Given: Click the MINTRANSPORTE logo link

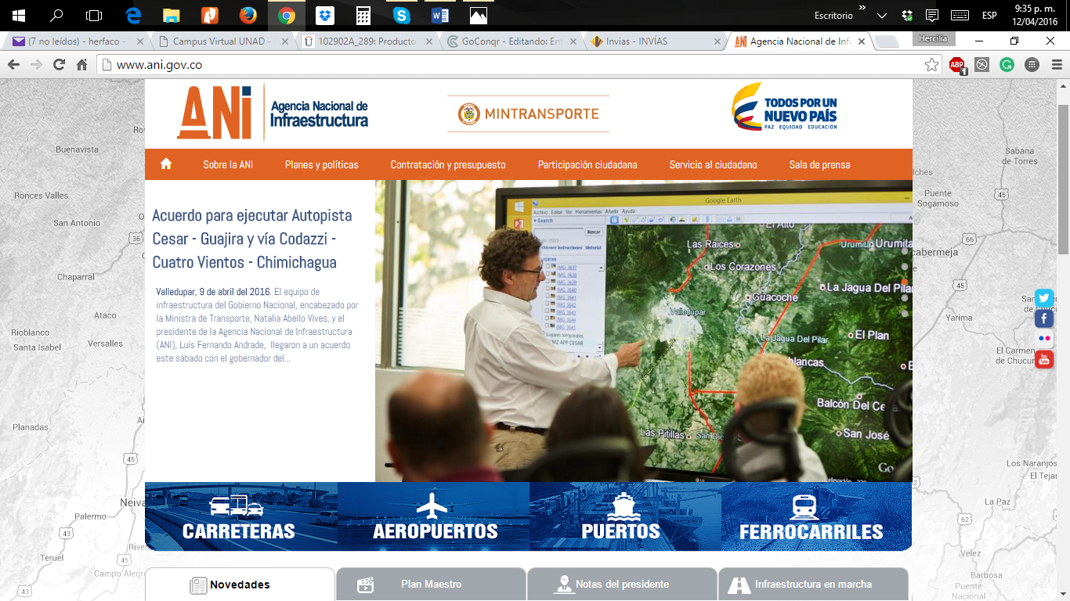Looking at the screenshot, I should (x=528, y=113).
